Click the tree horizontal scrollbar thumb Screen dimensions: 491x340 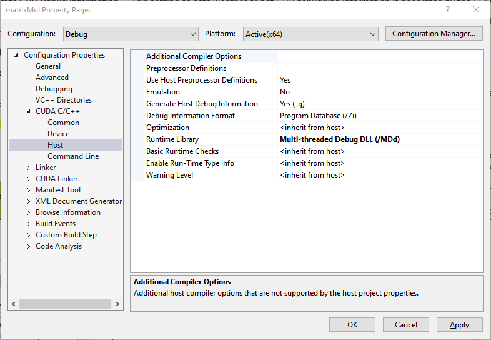[65, 304]
